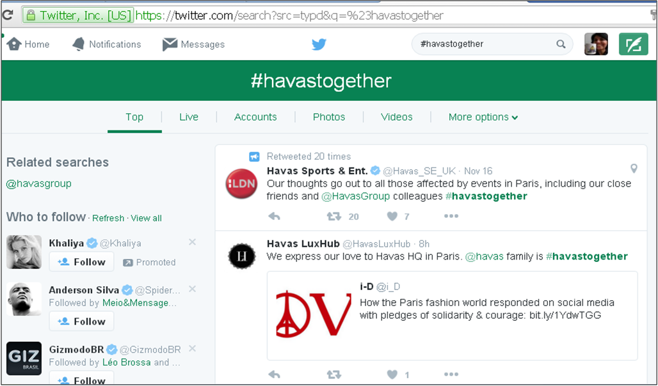Click the green padlock security icon

coord(30,15)
